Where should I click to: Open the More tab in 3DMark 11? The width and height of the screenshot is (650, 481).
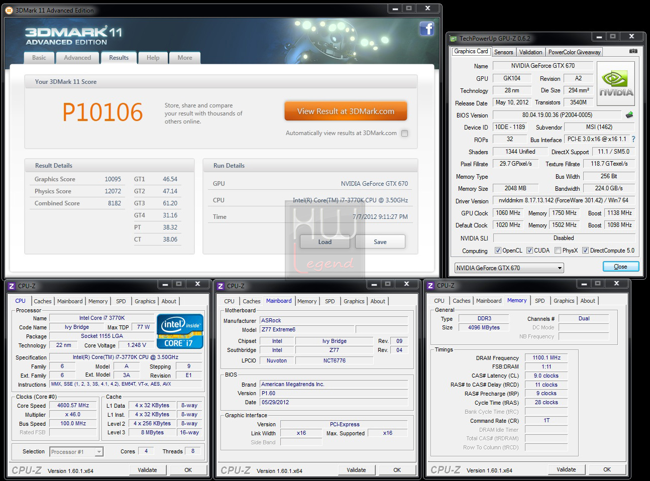click(x=185, y=58)
